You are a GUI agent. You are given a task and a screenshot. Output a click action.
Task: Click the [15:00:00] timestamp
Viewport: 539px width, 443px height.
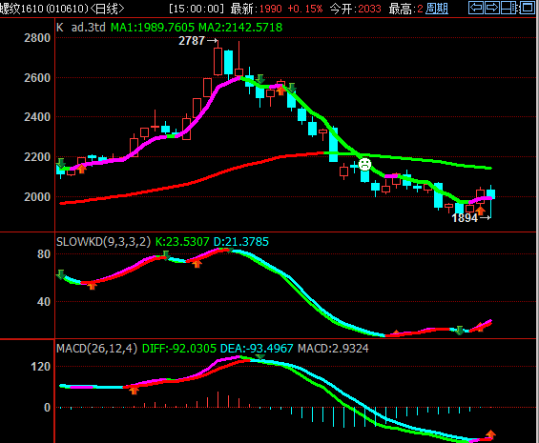click(197, 9)
